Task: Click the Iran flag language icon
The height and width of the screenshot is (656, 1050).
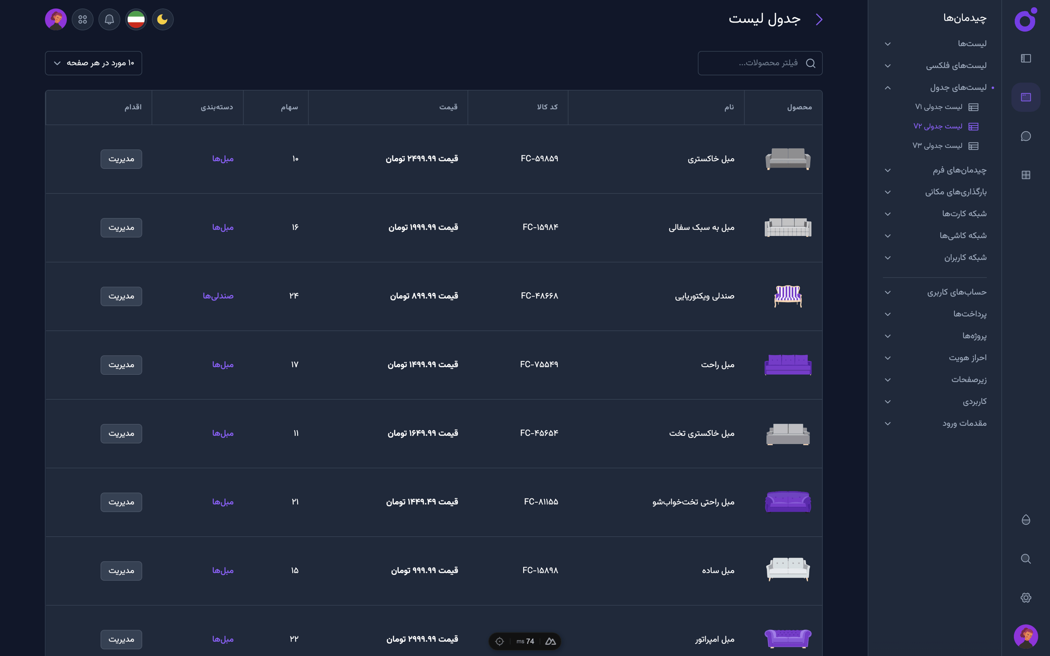Action: tap(136, 20)
